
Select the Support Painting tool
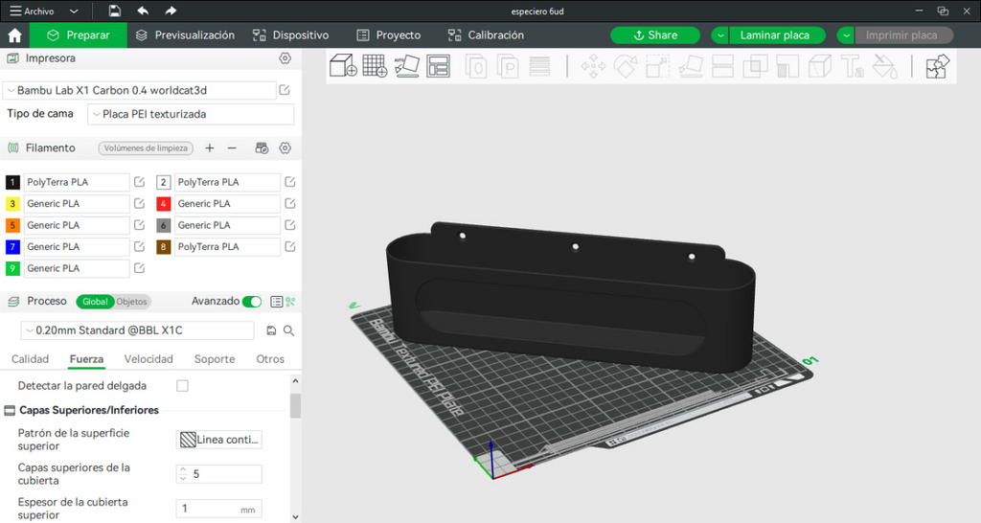click(787, 66)
